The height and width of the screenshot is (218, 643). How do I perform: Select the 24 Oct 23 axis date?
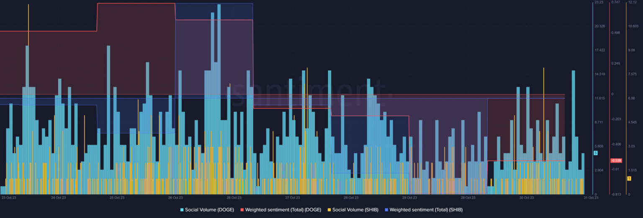click(58, 197)
